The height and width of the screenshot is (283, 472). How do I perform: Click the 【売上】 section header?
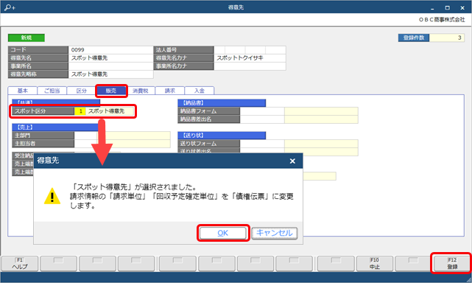pyautogui.click(x=56, y=127)
